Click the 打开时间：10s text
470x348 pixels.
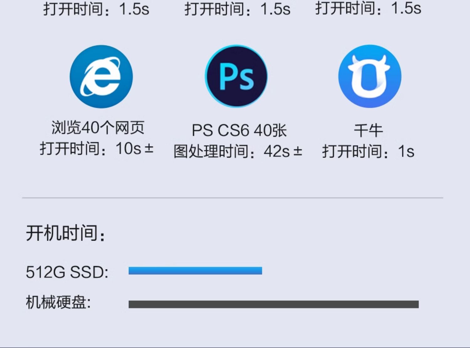(91, 148)
